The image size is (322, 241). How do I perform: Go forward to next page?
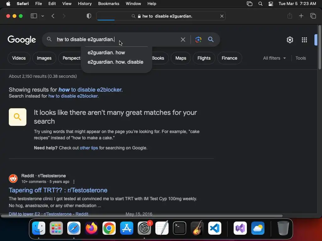click(x=64, y=16)
